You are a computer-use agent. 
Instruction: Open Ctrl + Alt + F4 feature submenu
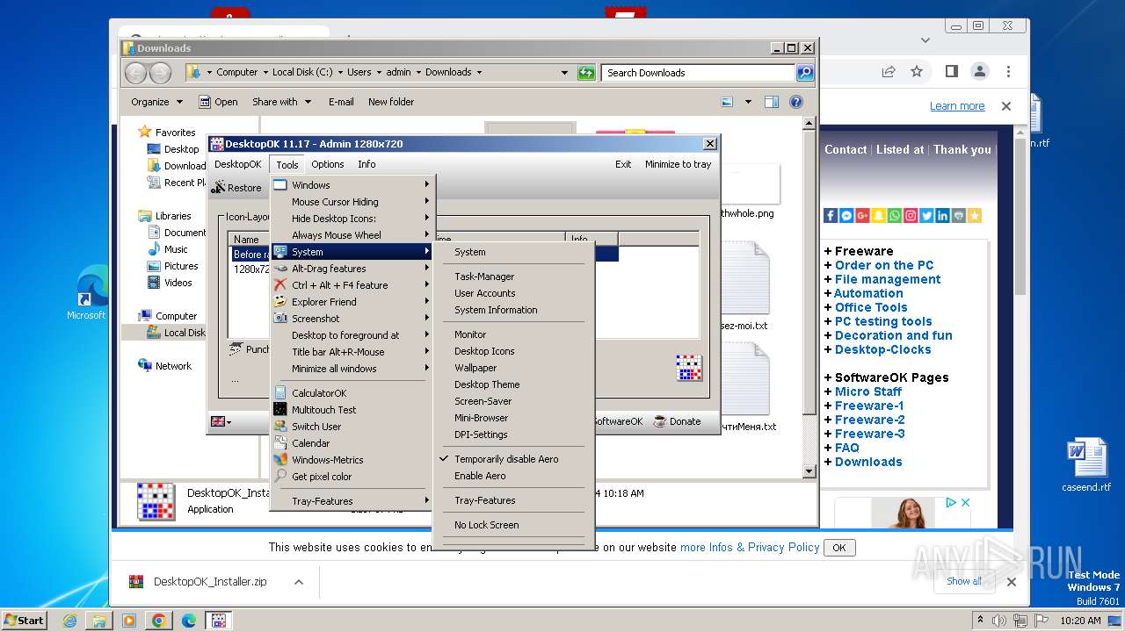coord(352,285)
